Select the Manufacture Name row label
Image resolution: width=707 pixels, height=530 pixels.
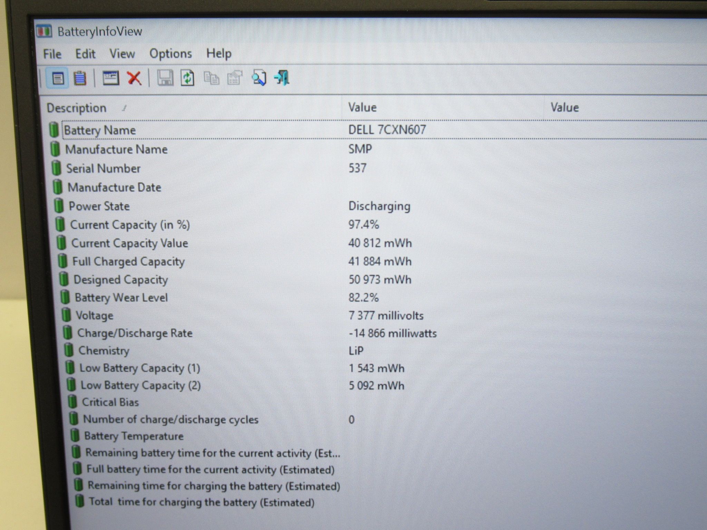[x=116, y=149]
